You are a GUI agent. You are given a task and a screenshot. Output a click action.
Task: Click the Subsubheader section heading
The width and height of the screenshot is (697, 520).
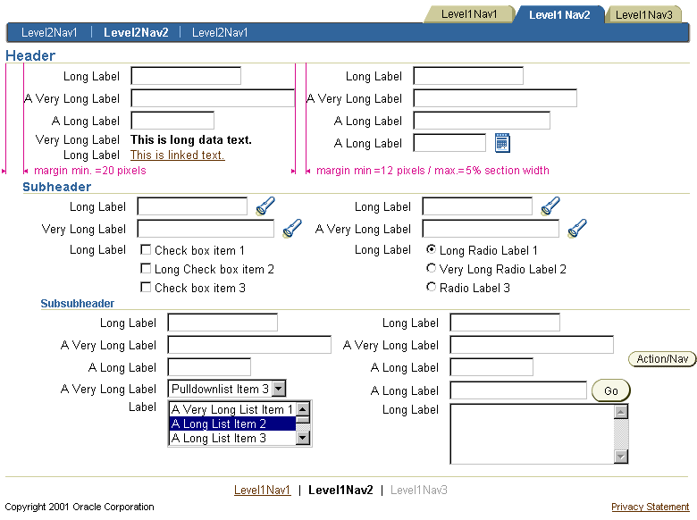[x=78, y=303]
